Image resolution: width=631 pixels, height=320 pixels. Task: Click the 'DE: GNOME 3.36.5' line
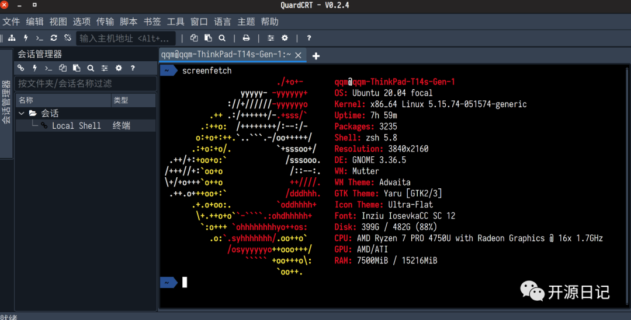point(370,160)
